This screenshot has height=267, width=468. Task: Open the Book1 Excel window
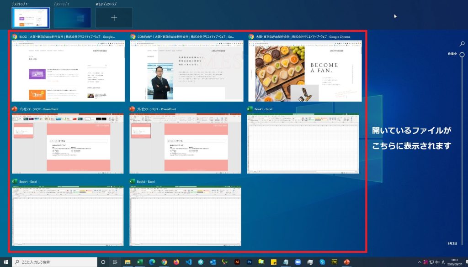pos(303,143)
